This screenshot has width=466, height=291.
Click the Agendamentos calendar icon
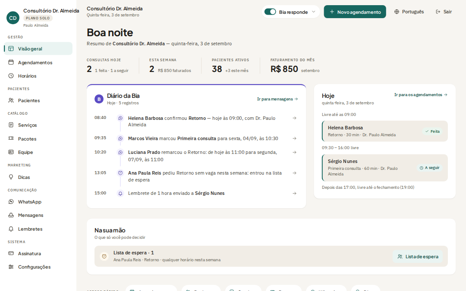pos(11,63)
